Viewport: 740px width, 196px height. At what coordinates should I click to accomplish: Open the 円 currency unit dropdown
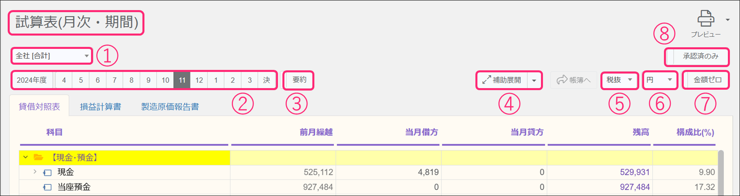pos(660,80)
